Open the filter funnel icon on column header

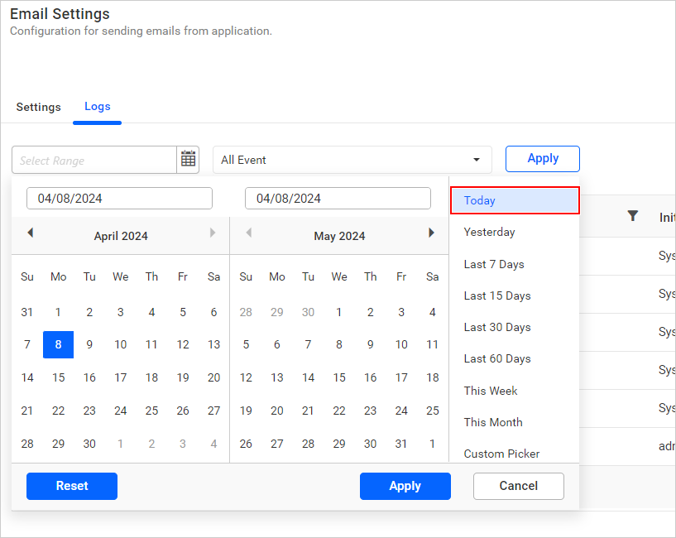pyautogui.click(x=633, y=215)
